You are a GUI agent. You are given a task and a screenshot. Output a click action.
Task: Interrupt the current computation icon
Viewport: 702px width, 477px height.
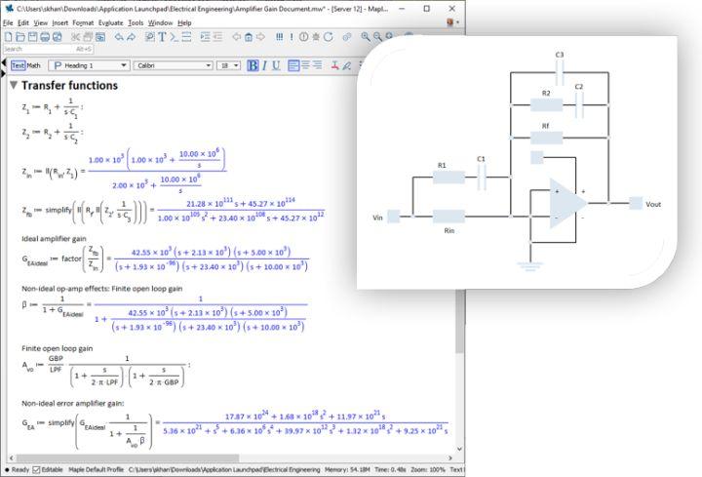coord(303,37)
